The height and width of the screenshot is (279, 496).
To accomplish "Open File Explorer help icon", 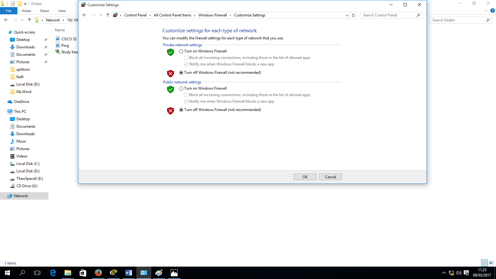I will [493, 11].
